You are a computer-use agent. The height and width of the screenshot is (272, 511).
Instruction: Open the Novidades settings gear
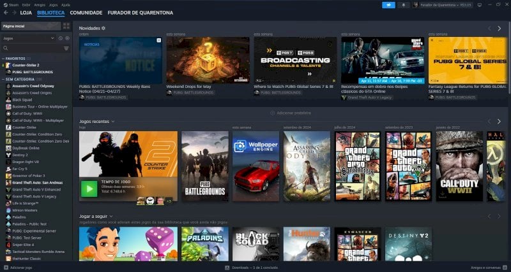(103, 28)
